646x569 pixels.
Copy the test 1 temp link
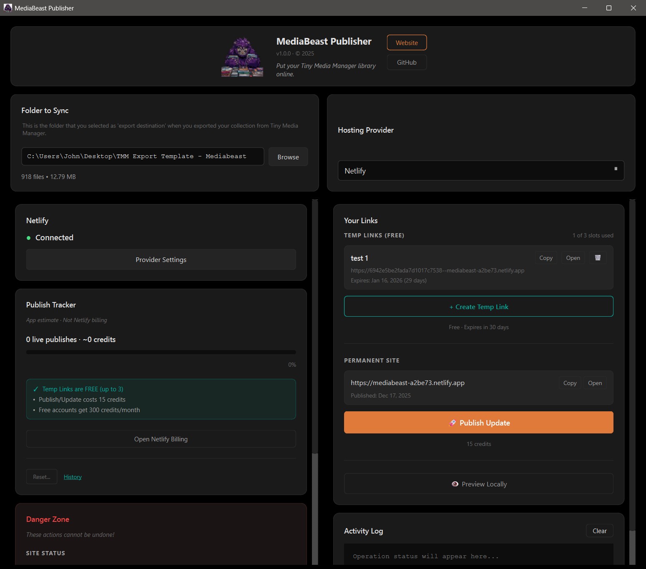click(x=545, y=258)
